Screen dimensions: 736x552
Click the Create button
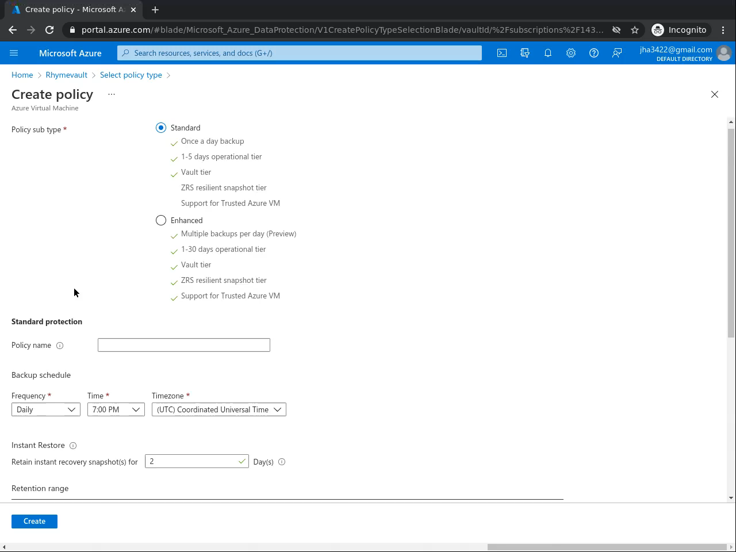34,522
